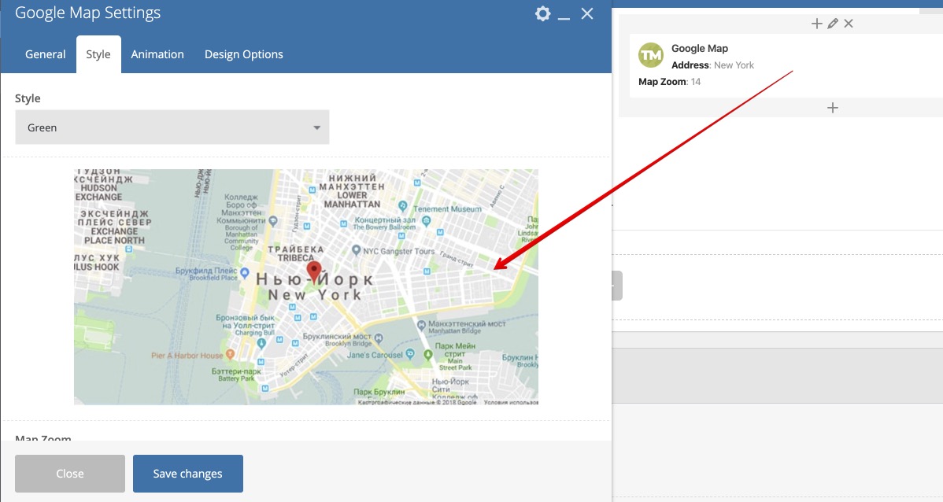943x502 pixels.
Task: Click the Save changes button
Action: 187,474
